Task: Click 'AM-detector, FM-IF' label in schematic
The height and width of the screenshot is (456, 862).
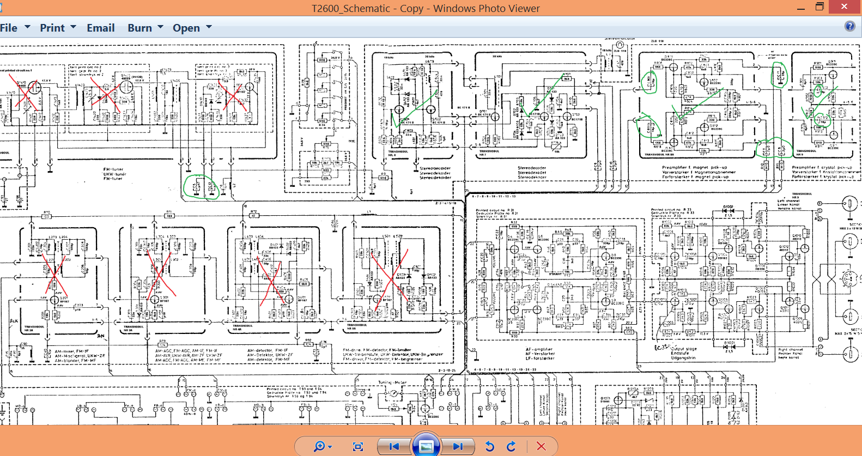Action: click(x=268, y=351)
